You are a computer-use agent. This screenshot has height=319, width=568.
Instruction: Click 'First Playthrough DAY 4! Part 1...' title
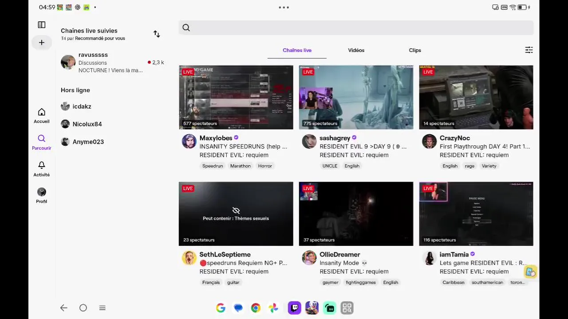pyautogui.click(x=485, y=147)
